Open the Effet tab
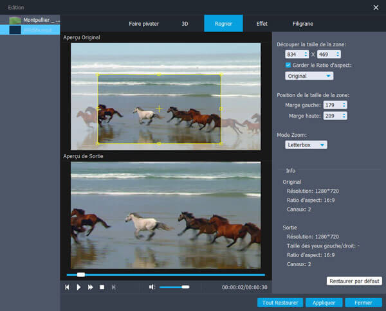The image size is (386, 311). point(262,23)
